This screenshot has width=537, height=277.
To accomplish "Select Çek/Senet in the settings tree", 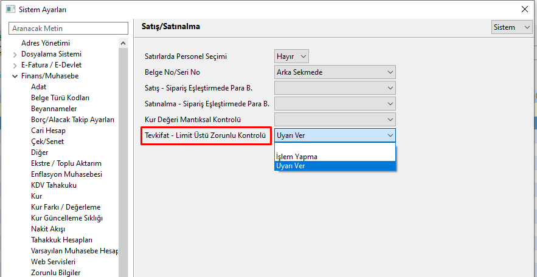I will (47, 142).
